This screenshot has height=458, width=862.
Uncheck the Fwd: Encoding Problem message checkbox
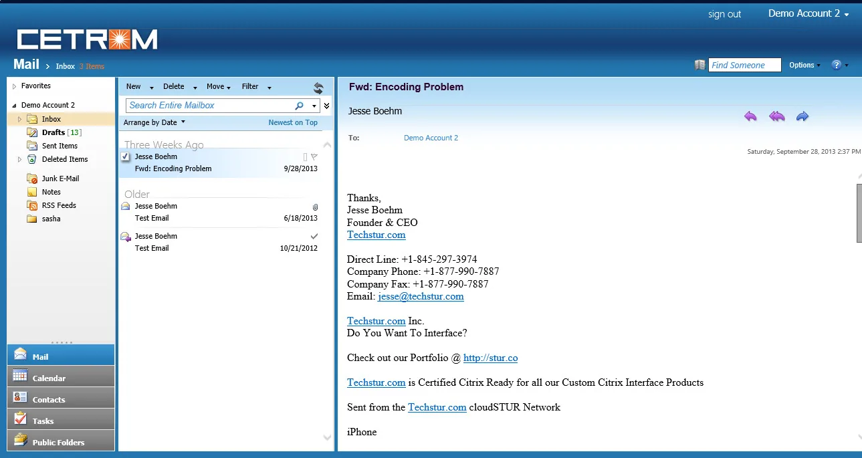click(x=125, y=156)
